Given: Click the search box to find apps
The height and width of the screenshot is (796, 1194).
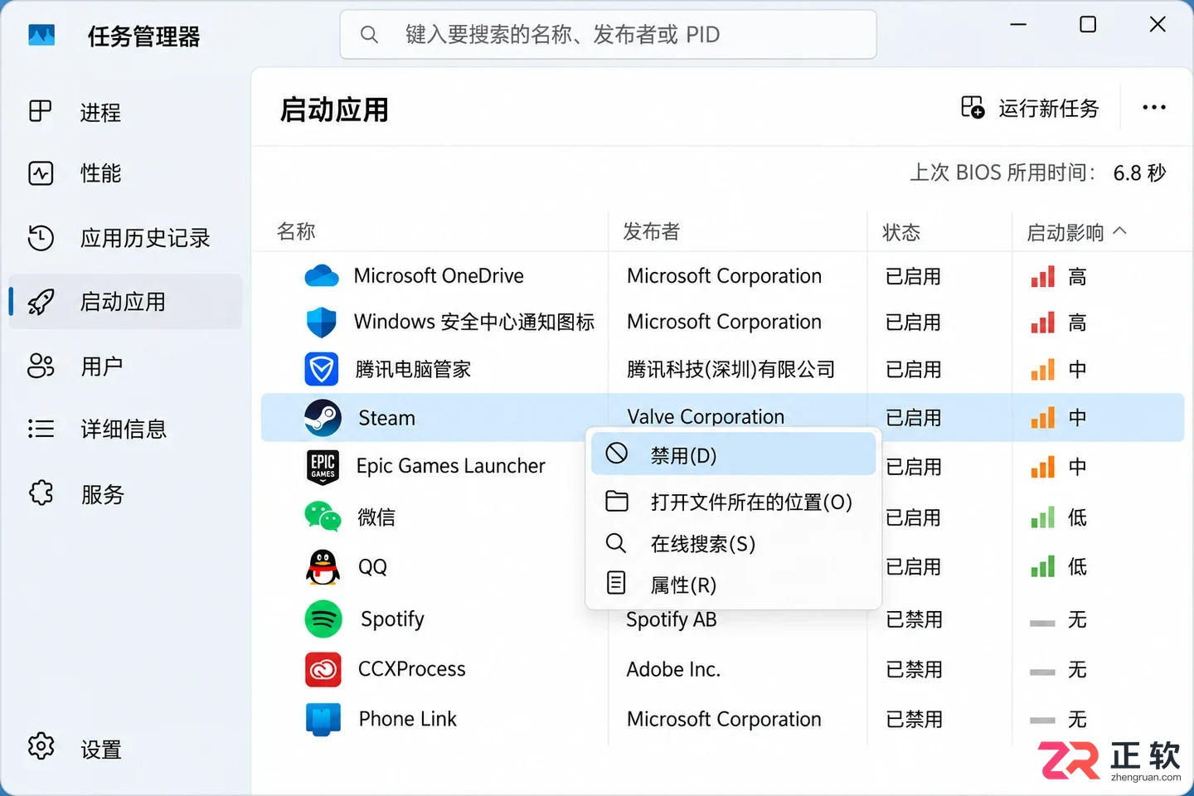Looking at the screenshot, I should click(608, 35).
